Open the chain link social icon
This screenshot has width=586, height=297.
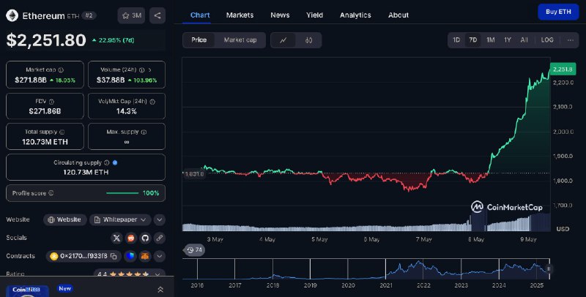[160, 238]
